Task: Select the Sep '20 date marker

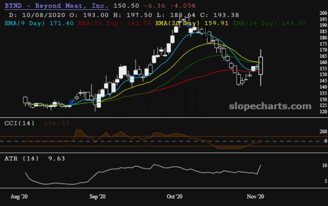Action: point(97,196)
